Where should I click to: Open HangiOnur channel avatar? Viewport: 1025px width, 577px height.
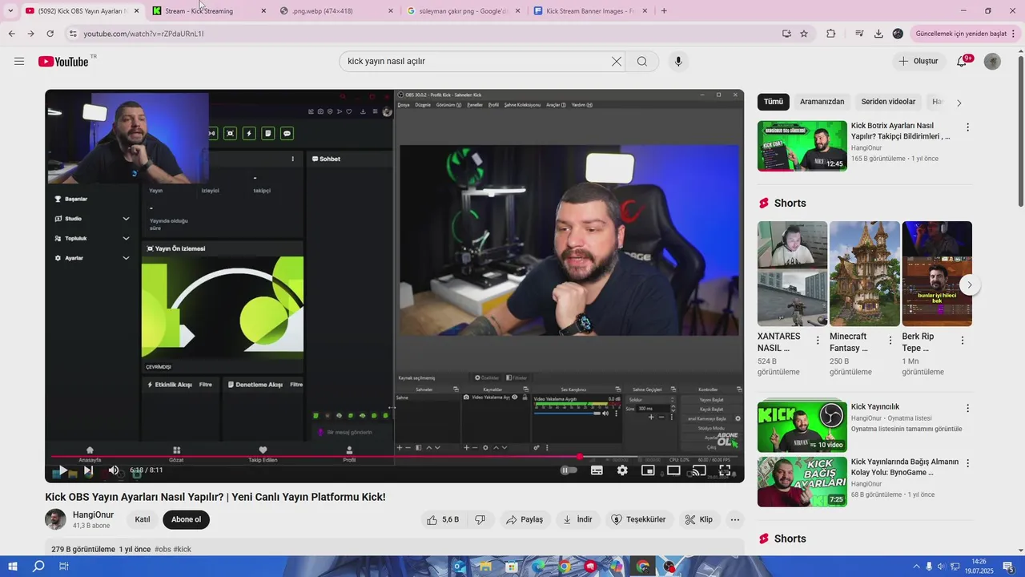[x=55, y=519]
